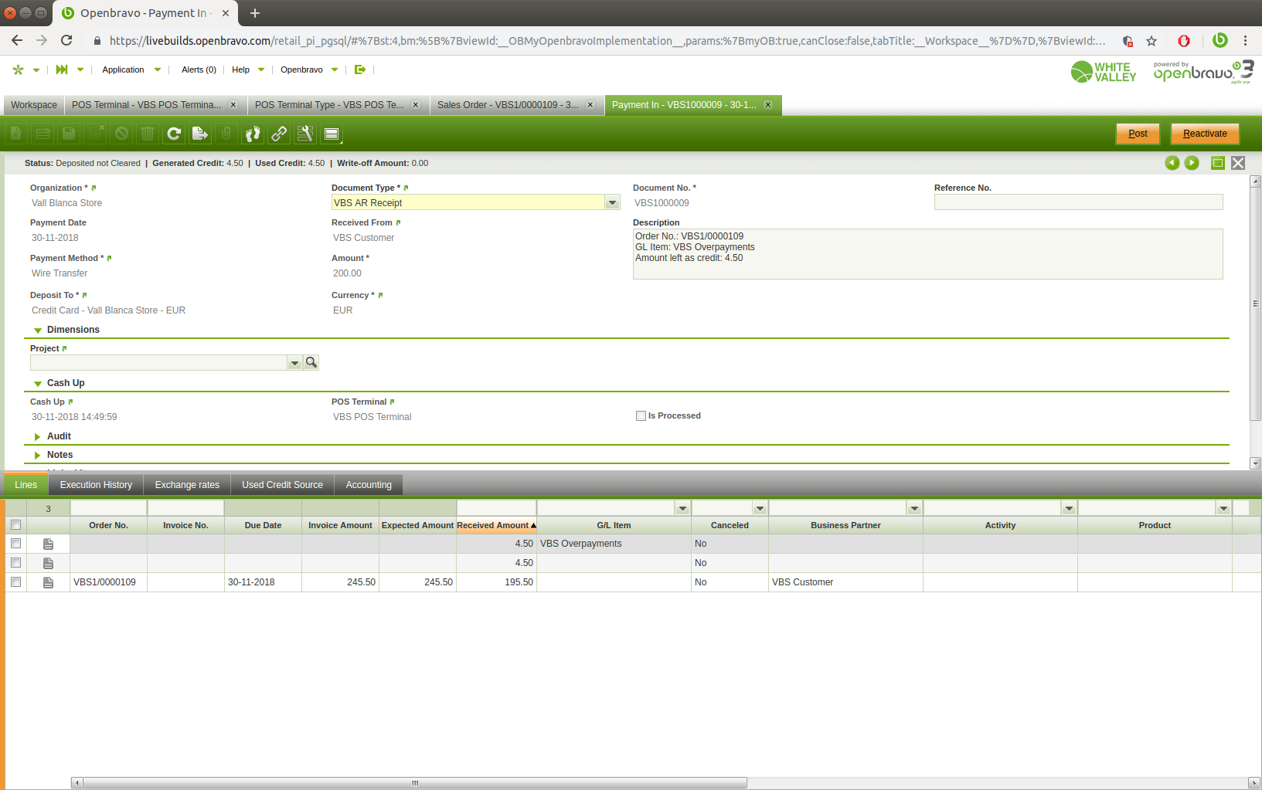Click the Export to spreadsheet toolbar icon
The width and height of the screenshot is (1262, 790).
(199, 134)
